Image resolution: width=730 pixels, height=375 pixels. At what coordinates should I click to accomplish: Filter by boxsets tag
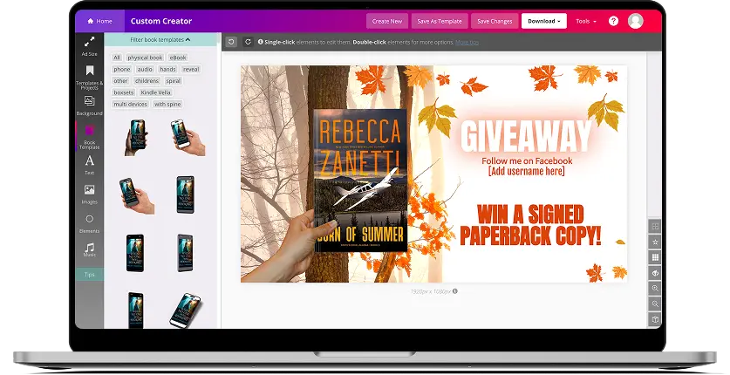point(123,92)
